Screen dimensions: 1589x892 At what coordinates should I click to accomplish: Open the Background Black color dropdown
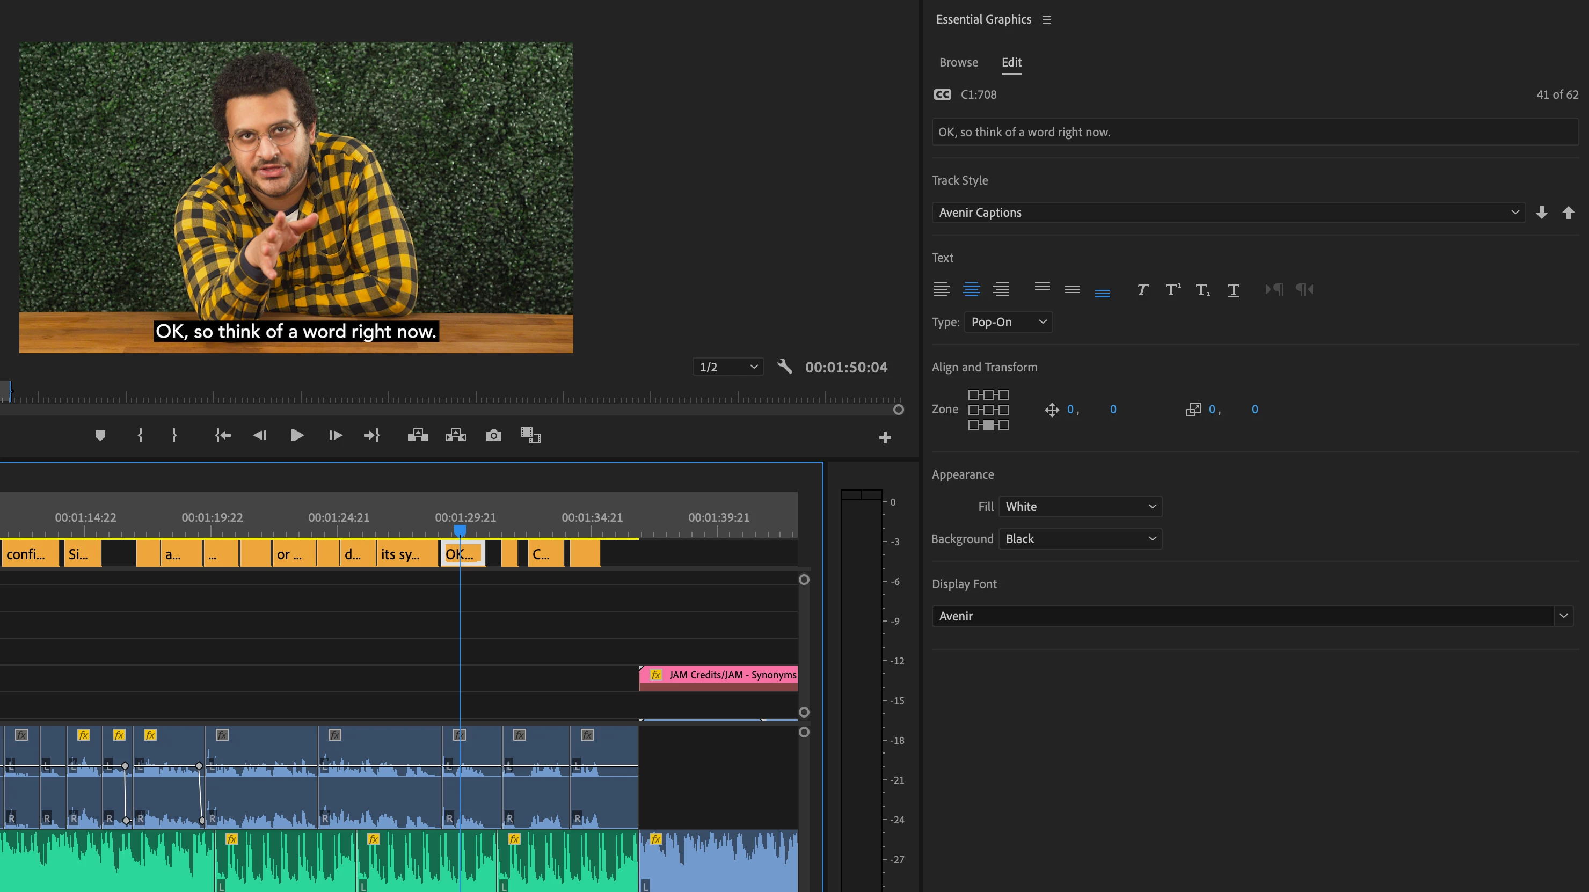tap(1080, 539)
